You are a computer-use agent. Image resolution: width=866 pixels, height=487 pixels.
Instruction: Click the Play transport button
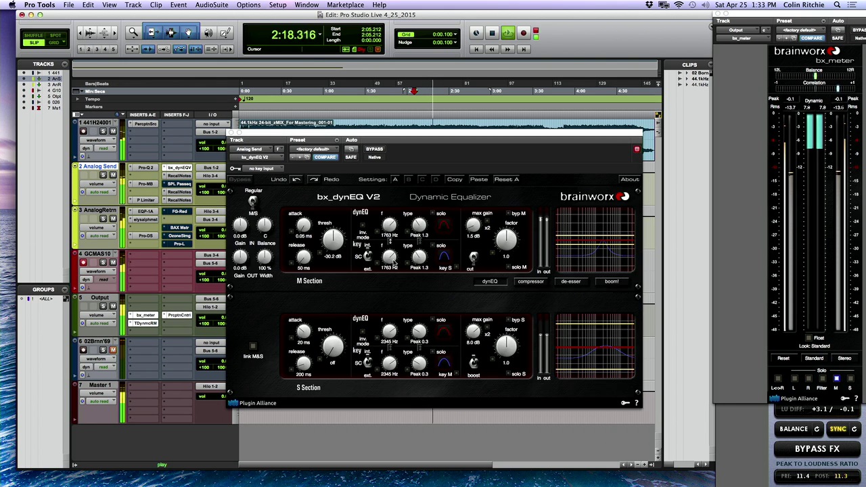[x=507, y=32]
